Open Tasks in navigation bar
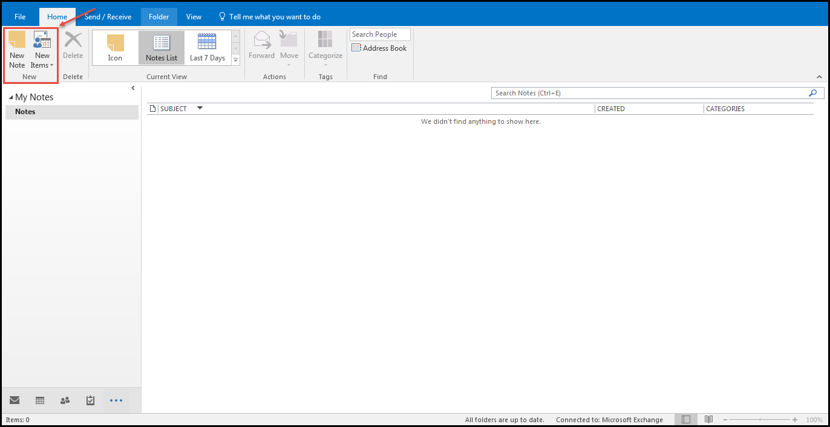The image size is (830, 427). coord(91,400)
